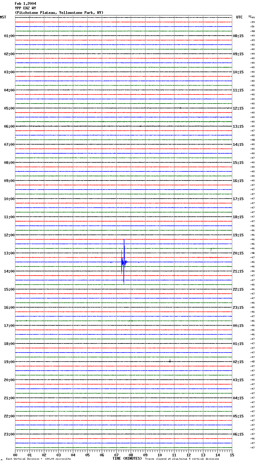Click the 'UTC' column header

(x=239, y=17)
